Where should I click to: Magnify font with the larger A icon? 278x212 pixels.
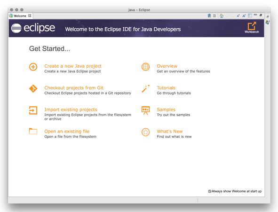tap(244, 16)
